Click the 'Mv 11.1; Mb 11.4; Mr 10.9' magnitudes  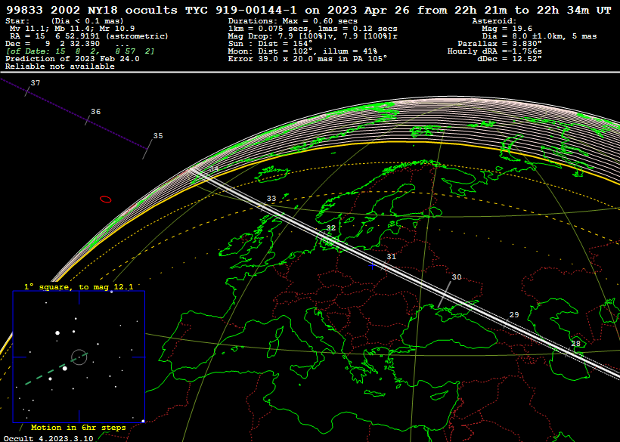click(x=72, y=29)
